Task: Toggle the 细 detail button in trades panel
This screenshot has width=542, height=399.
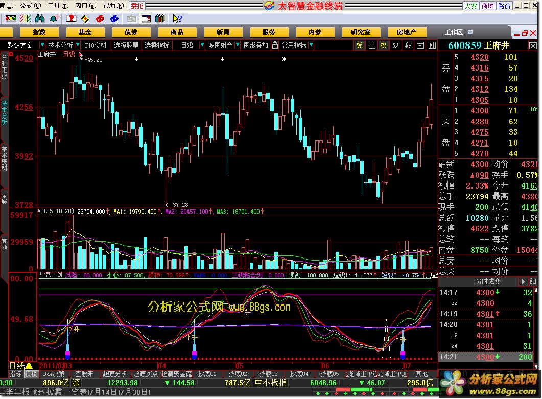Action: 533,281
